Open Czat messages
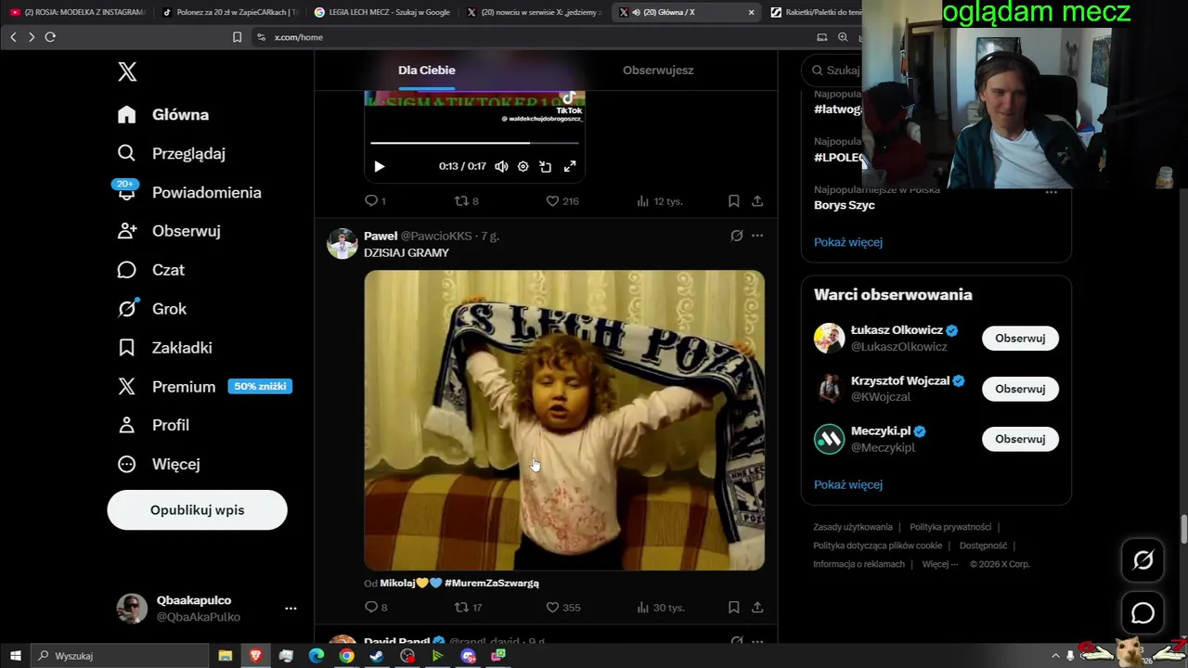Screen dimensions: 1188x668 click(151, 270)
